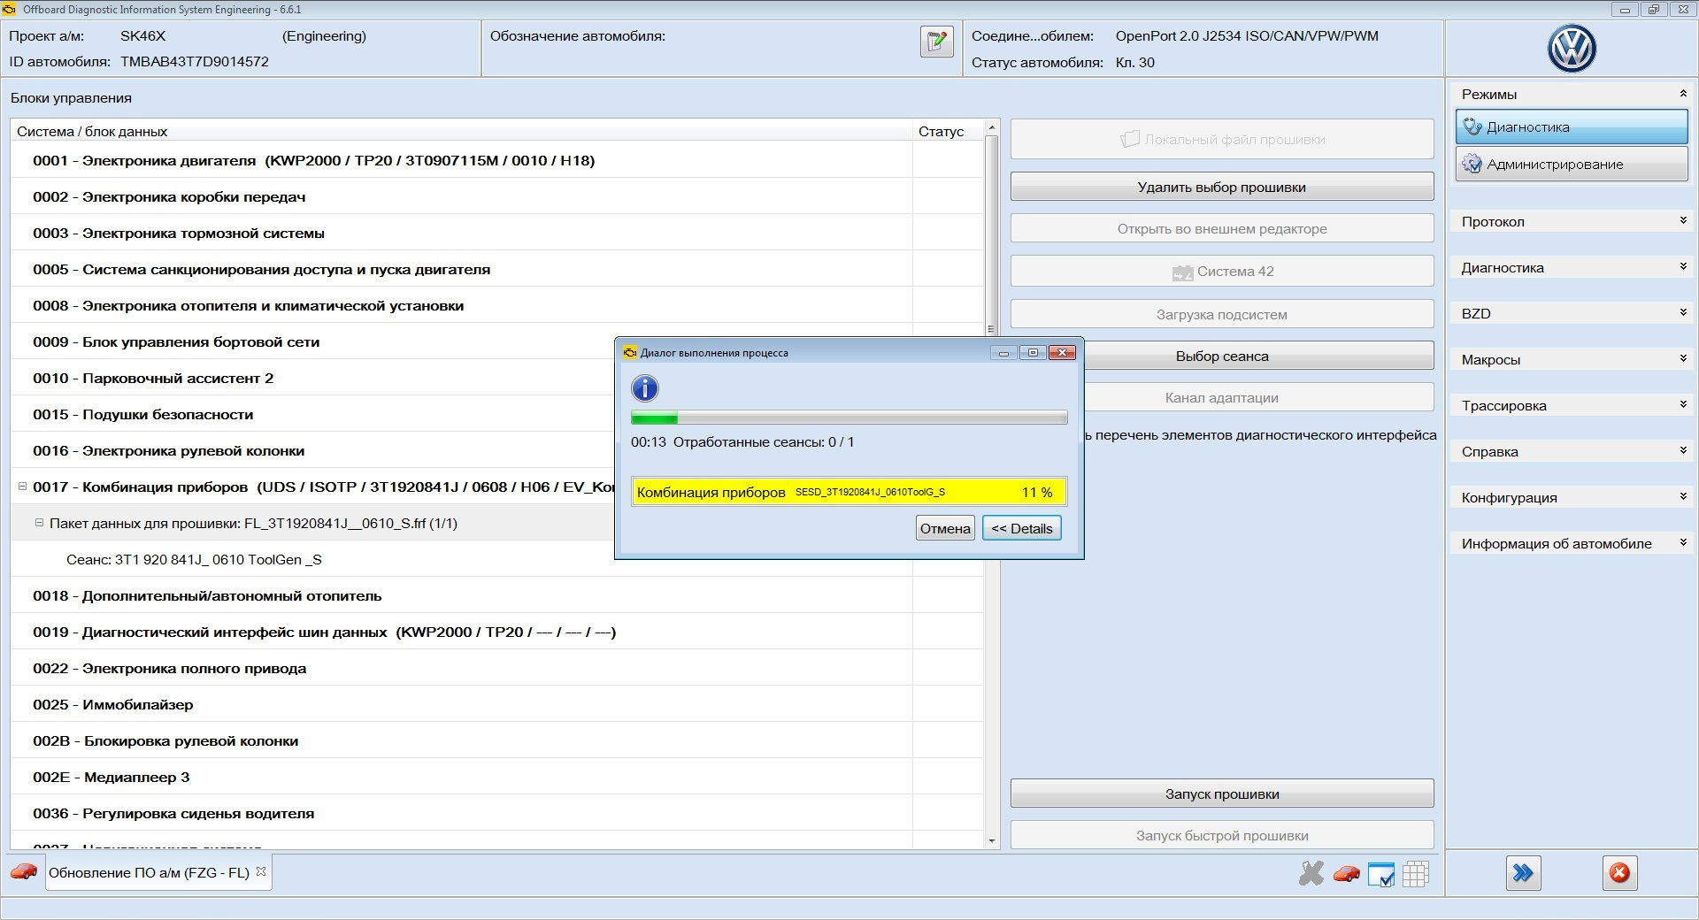Click the grid icon in bottom toolbar
The image size is (1699, 920).
pos(1415,874)
